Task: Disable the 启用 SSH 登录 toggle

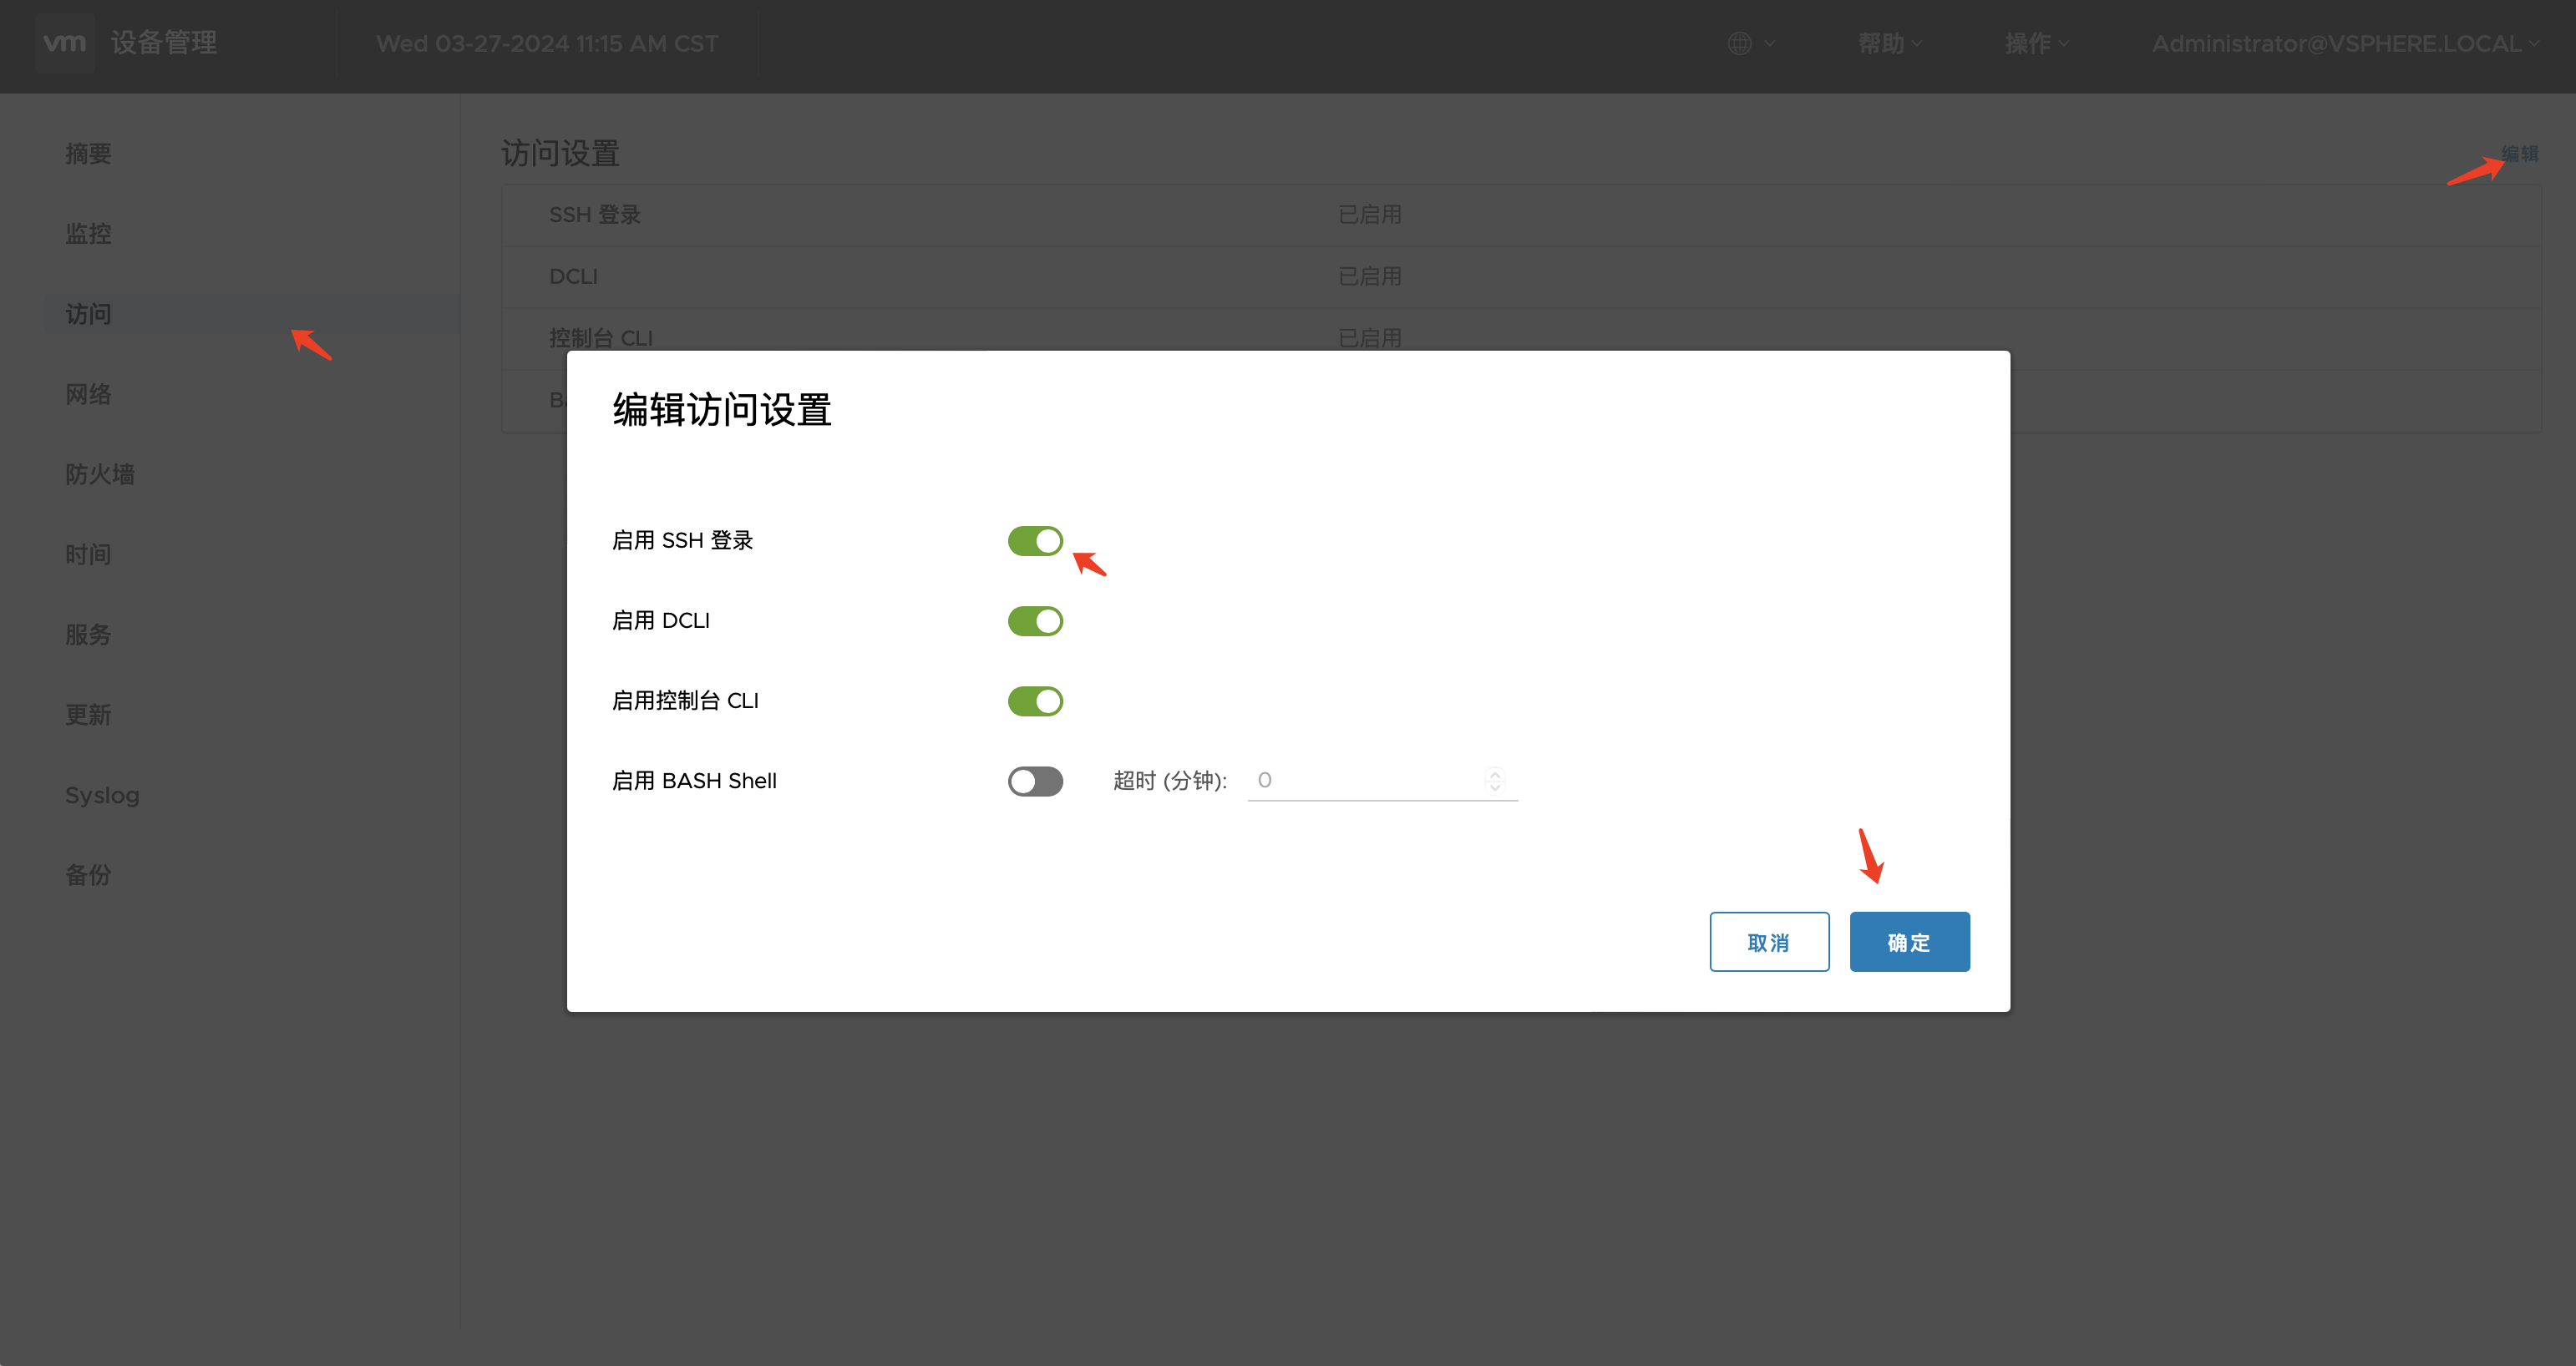Action: (x=1035, y=540)
